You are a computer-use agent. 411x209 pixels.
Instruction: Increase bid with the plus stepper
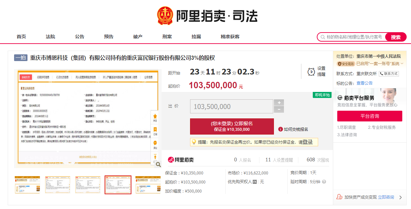point(279,103)
